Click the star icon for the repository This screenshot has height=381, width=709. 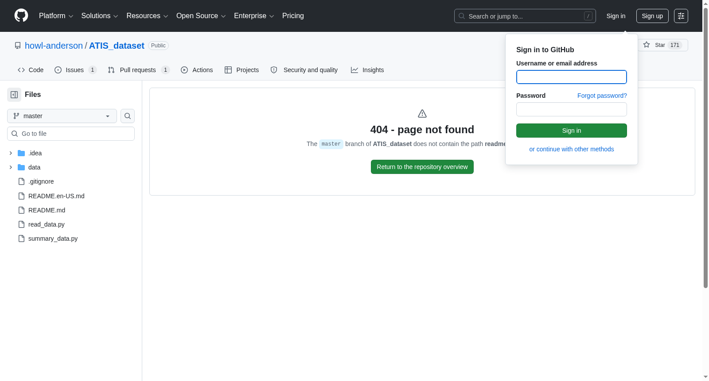[x=647, y=45]
